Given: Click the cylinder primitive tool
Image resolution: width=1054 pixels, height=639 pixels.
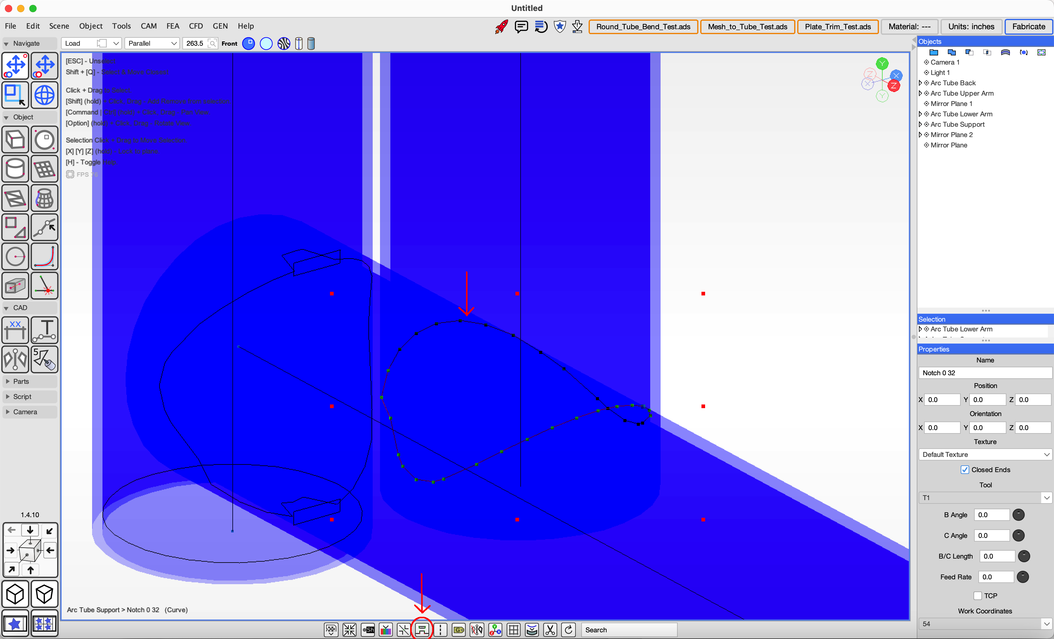Looking at the screenshot, I should point(15,169).
